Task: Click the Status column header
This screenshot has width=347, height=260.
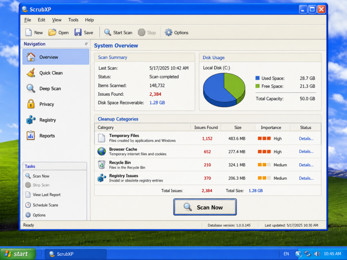Action: point(305,127)
